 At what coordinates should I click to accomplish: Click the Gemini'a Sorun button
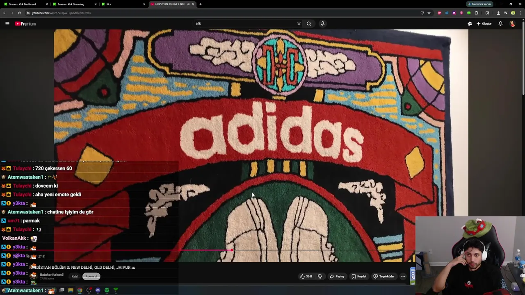pyautogui.click(x=479, y=4)
